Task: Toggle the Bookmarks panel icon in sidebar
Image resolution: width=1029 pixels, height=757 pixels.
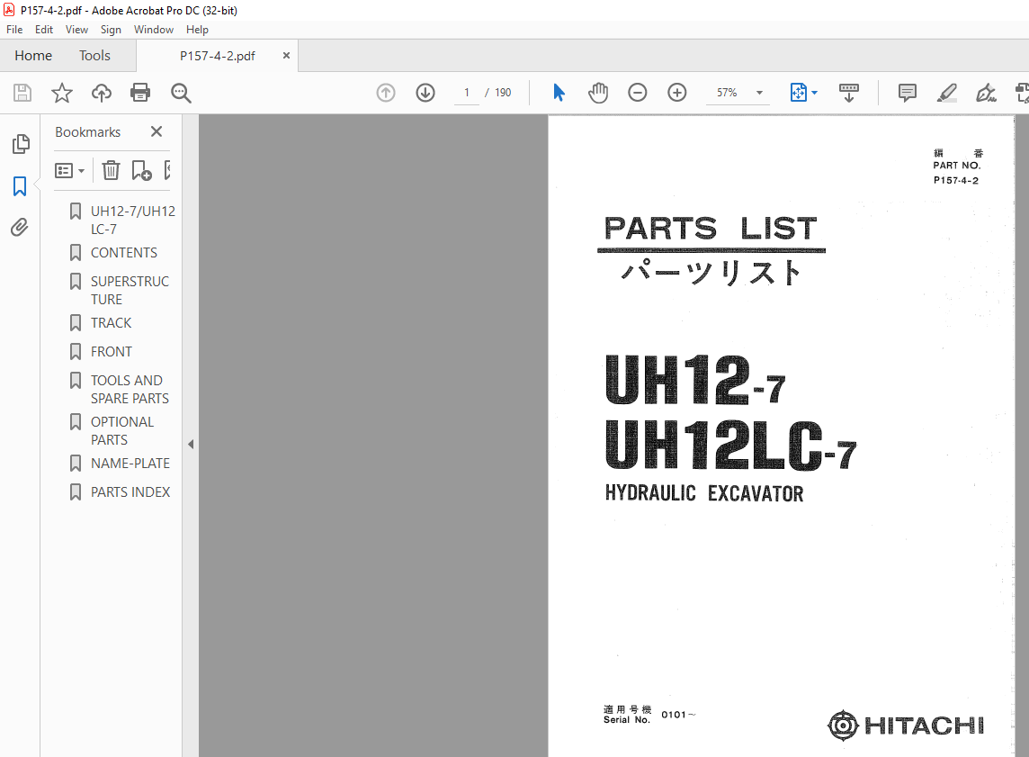Action: coord(20,186)
